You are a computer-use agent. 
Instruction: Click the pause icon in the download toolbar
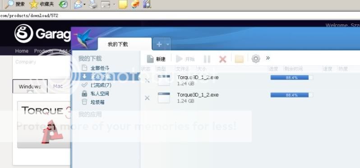207,59
